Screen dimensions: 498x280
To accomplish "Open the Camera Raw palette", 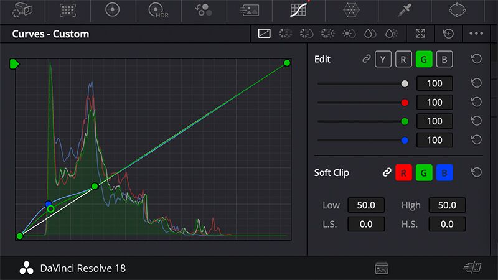I will [x=22, y=10].
